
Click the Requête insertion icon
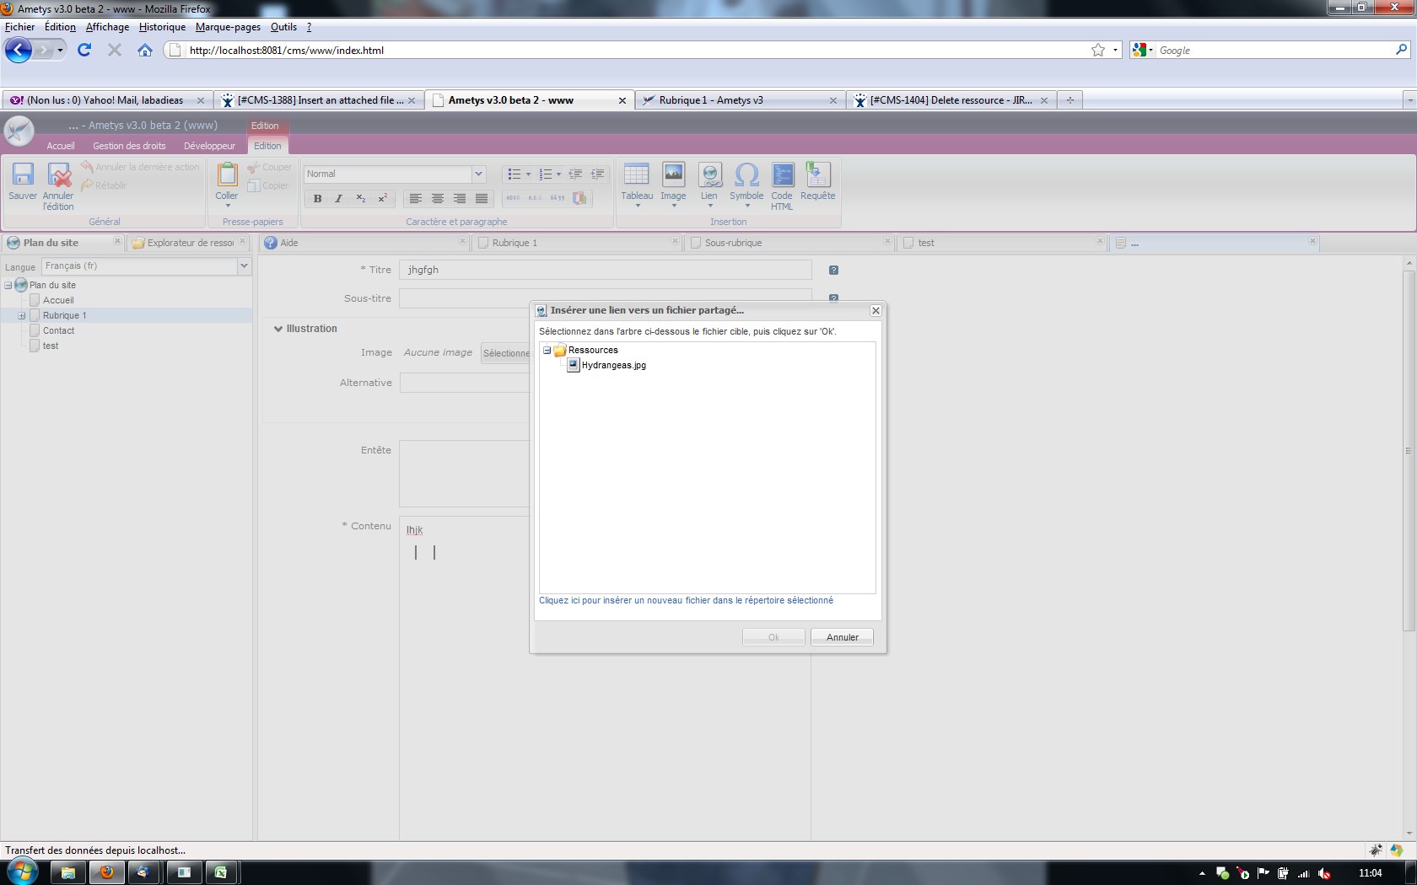(x=817, y=175)
